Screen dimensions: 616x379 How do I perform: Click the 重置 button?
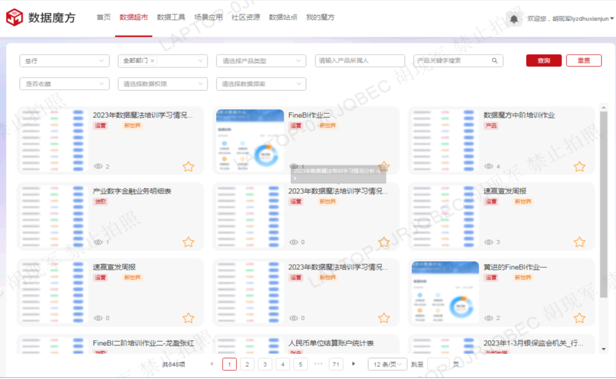coord(584,61)
